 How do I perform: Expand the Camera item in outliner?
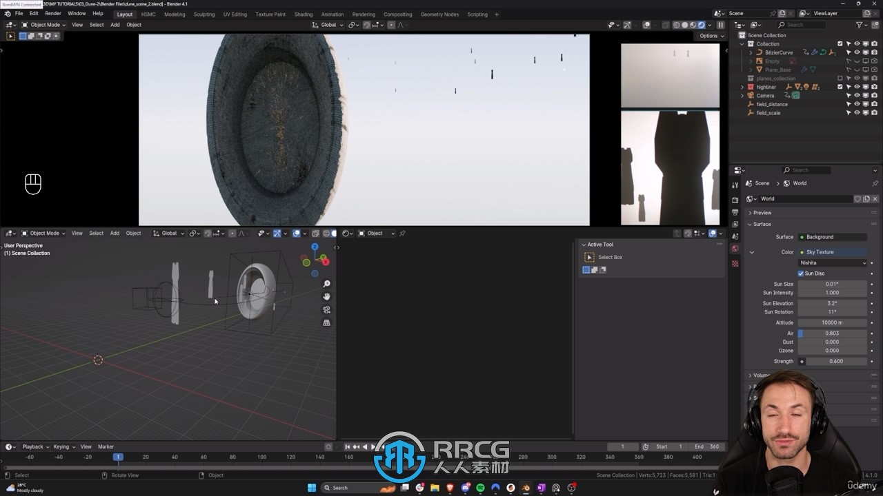coord(742,96)
